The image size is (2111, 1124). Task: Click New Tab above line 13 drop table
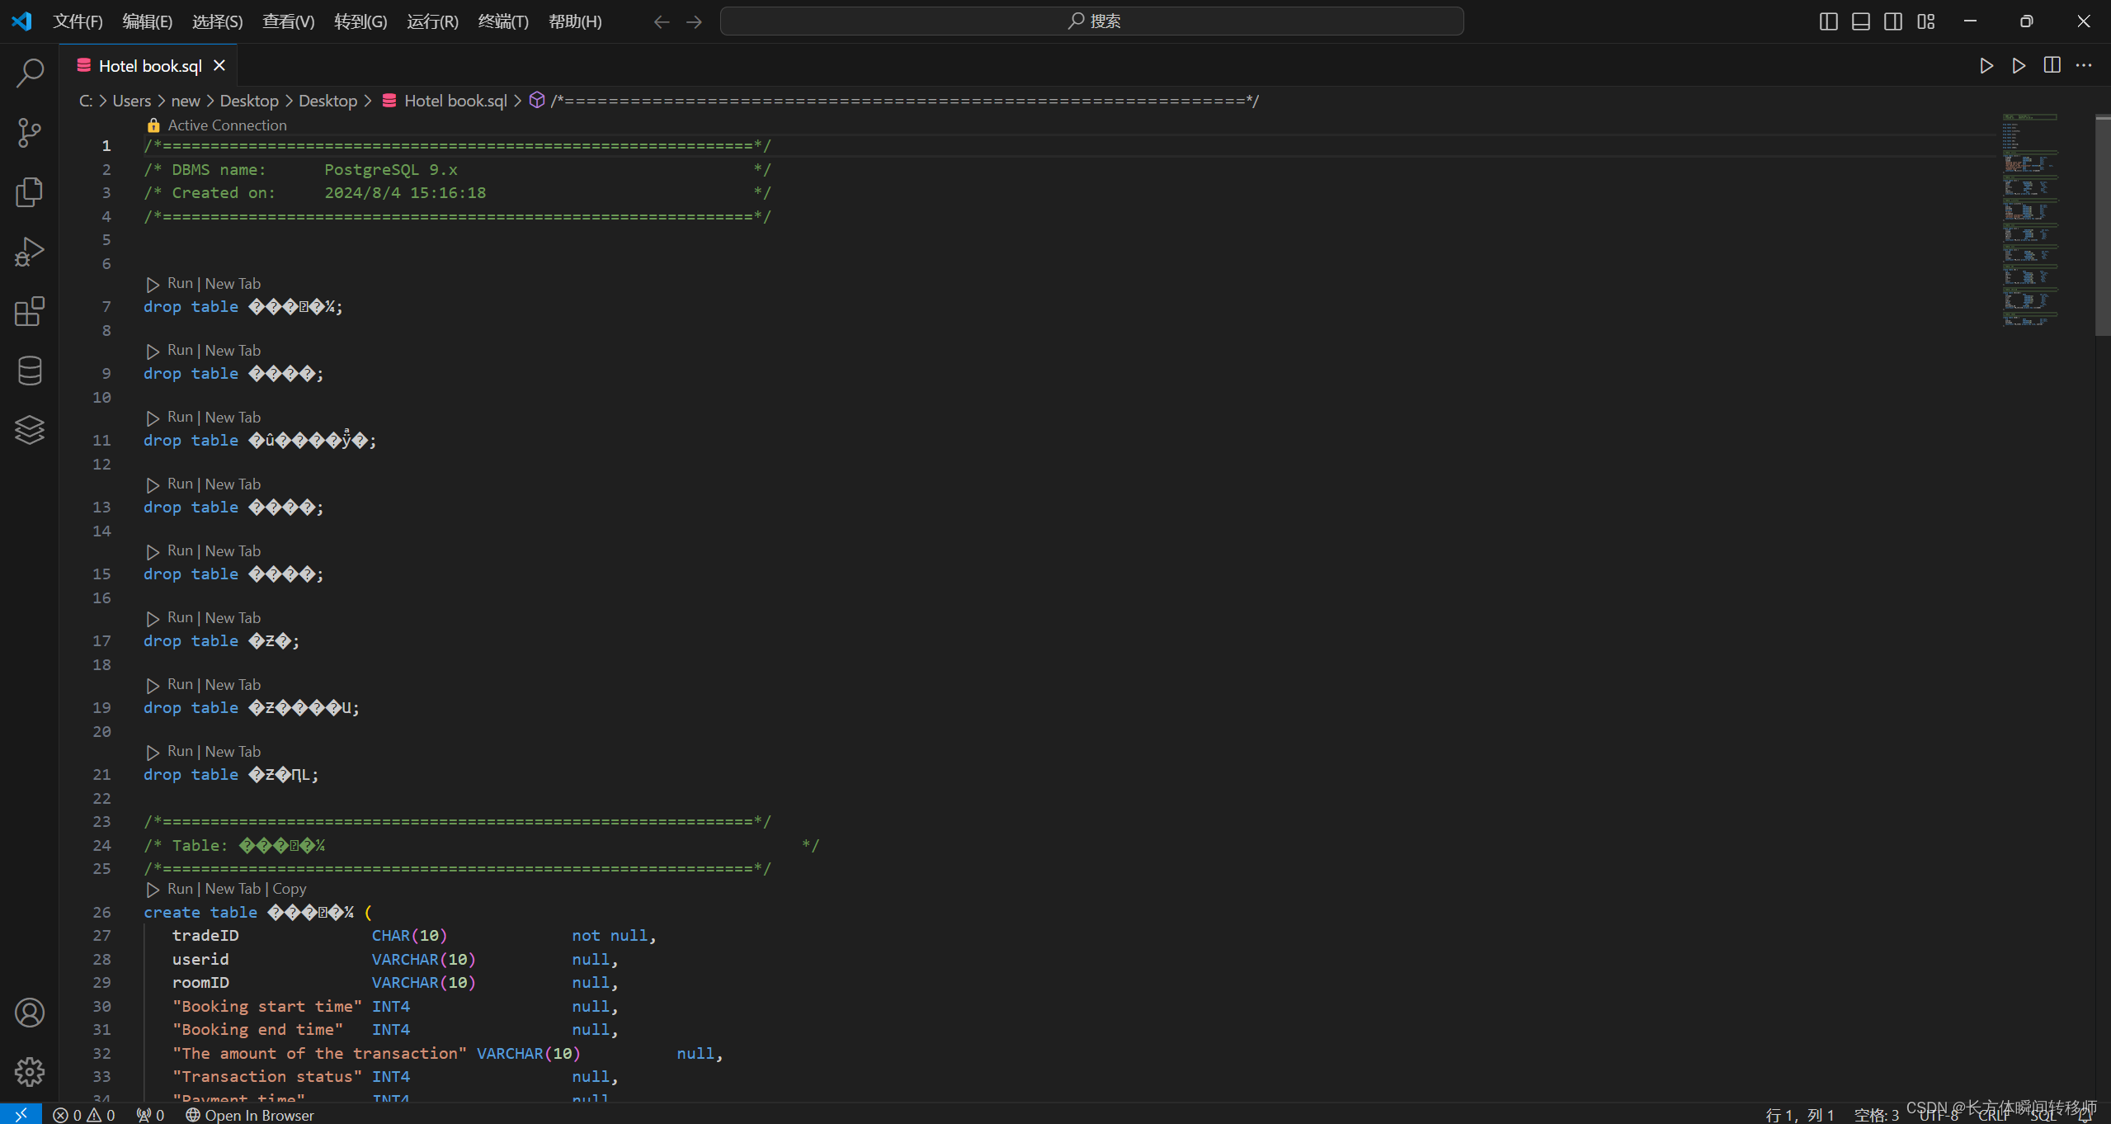(x=233, y=484)
